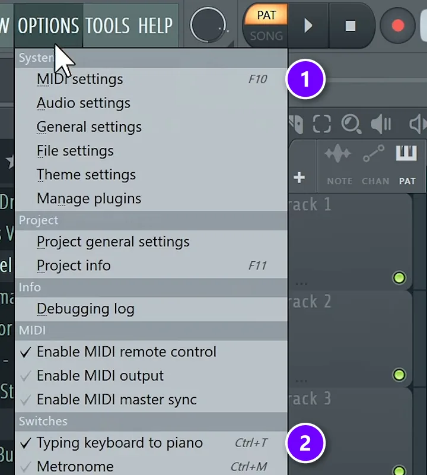The image size is (427, 475).
Task: Open the TOOLS menu
Action: point(107,26)
